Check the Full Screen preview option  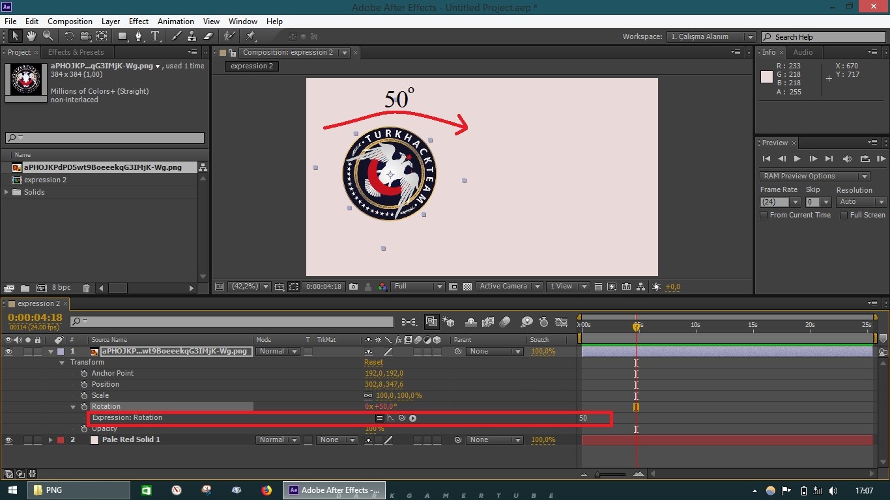[844, 215]
